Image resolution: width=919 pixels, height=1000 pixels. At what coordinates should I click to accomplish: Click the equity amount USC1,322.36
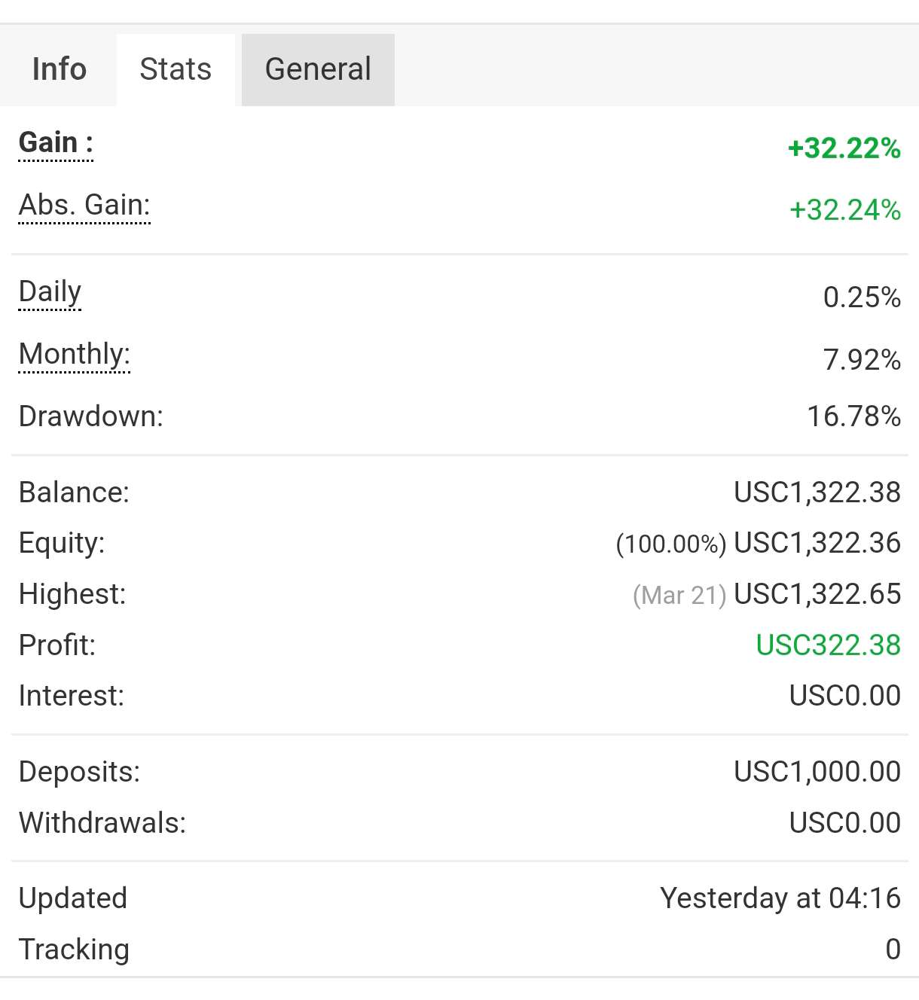(x=817, y=543)
